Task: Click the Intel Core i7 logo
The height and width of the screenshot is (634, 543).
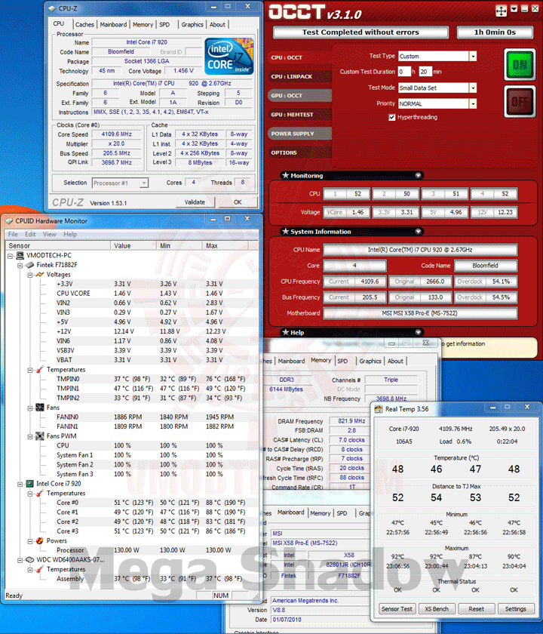Action: [229, 56]
